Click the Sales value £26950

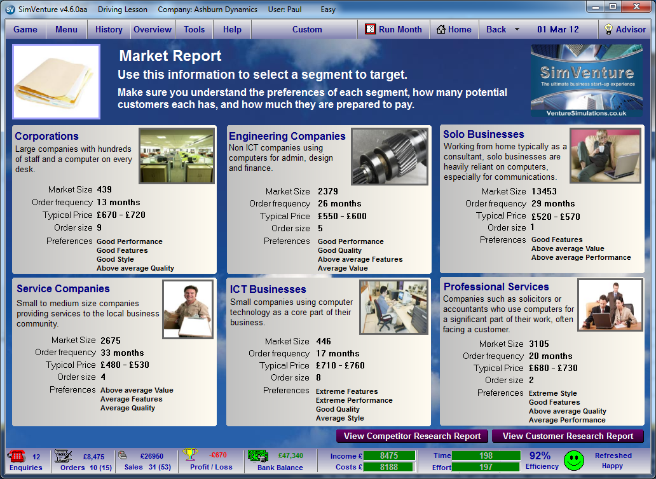[151, 456]
